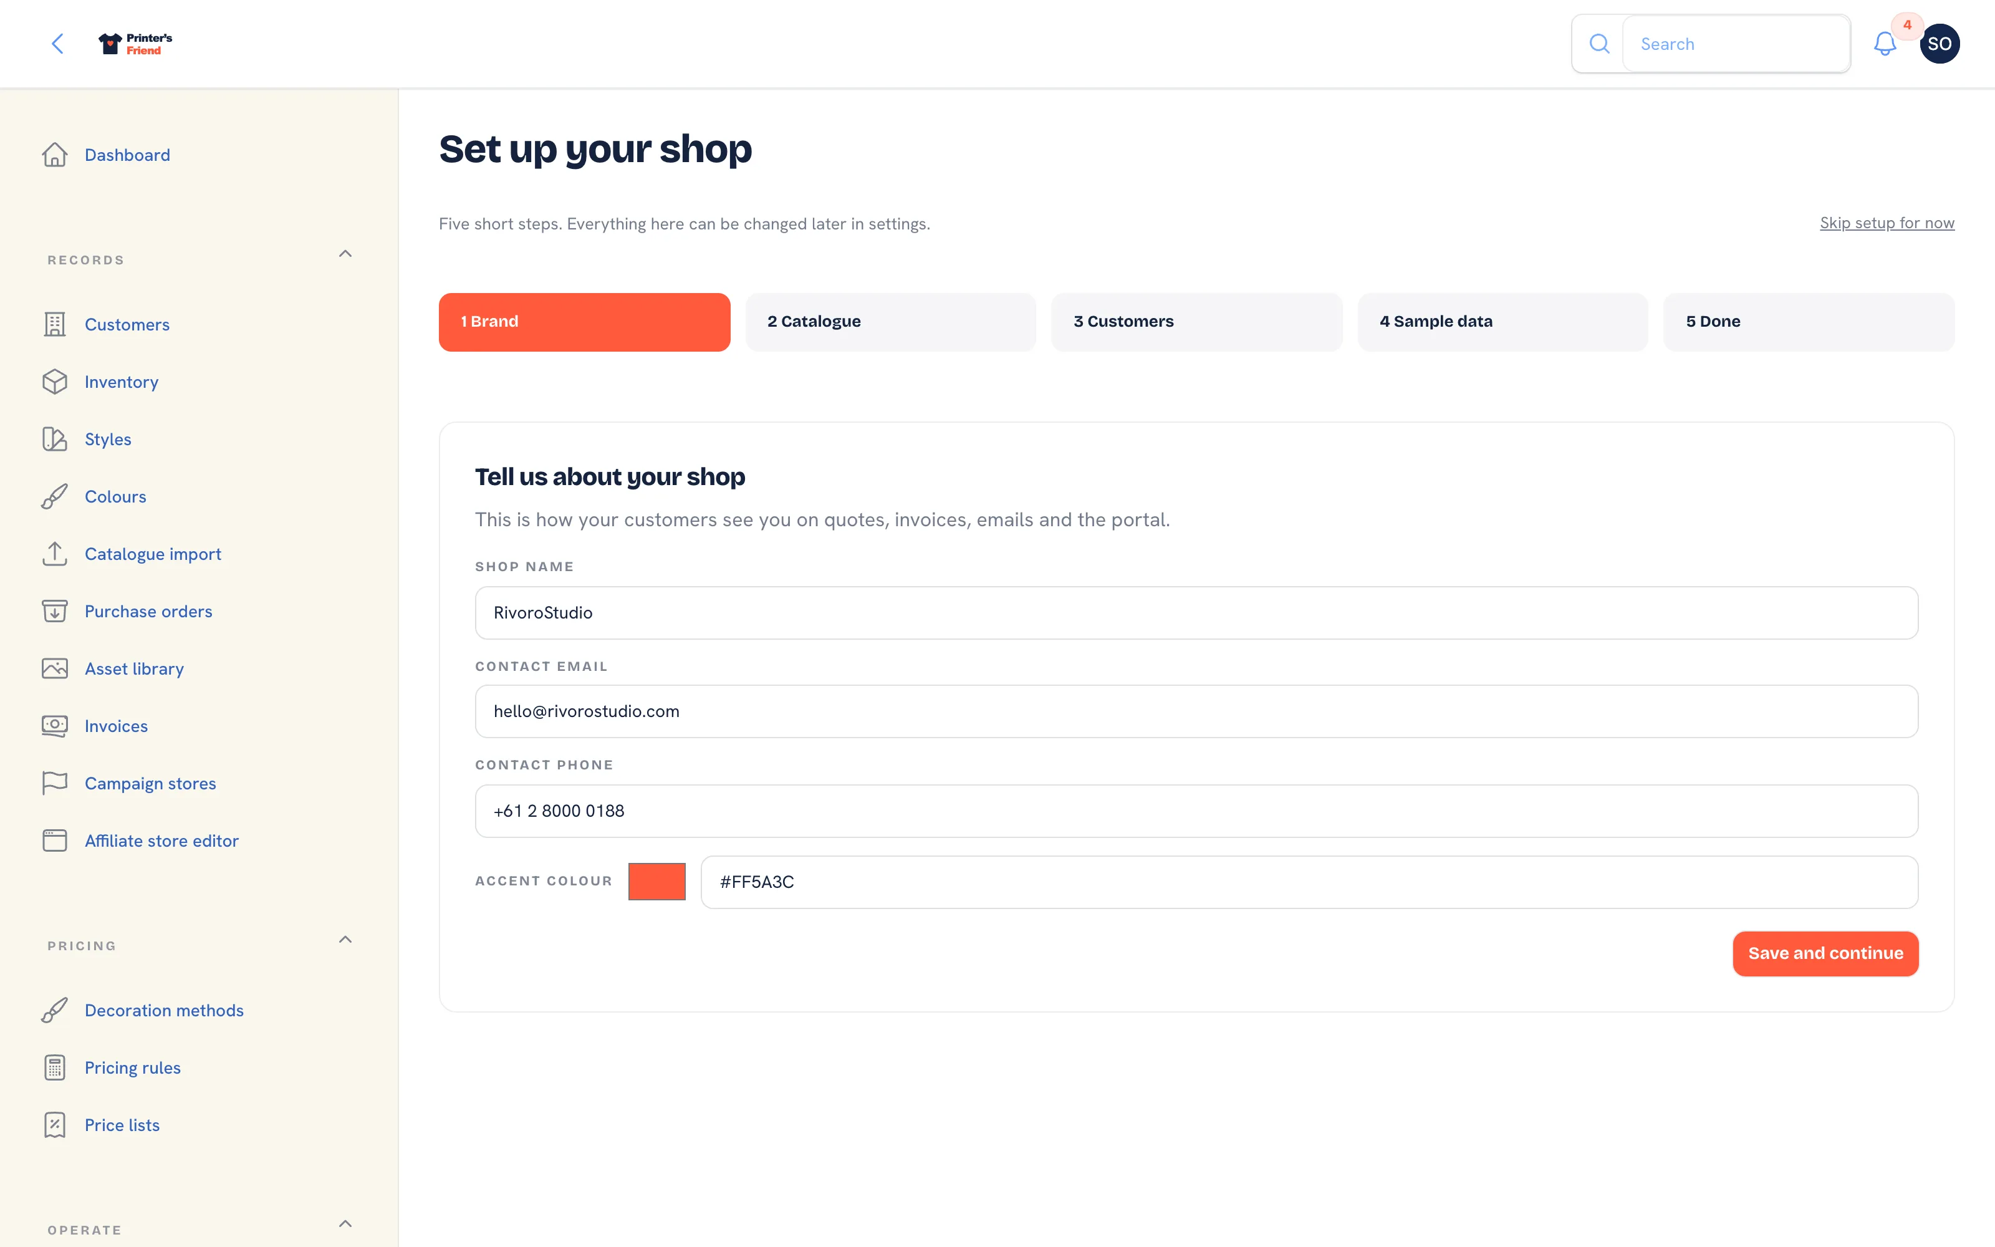Click the Price lists receipt icon
The width and height of the screenshot is (1995, 1247).
(x=54, y=1125)
